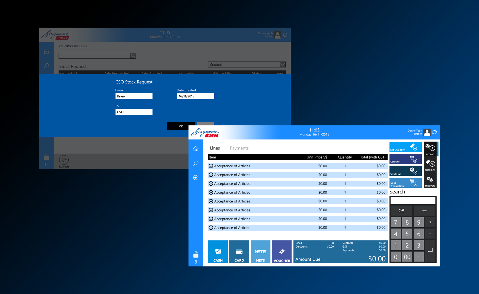
Task: Open the Actions panel icon
Action: [x=430, y=149]
